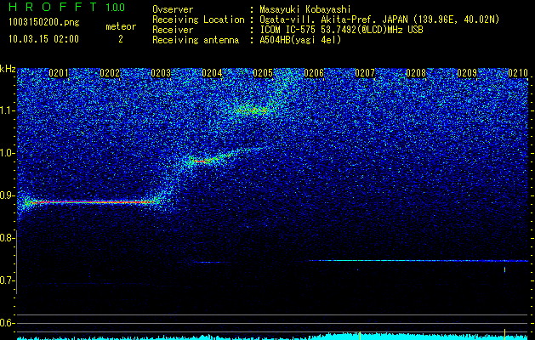This screenshot has width=535, height=340.
Task: Click the short vertical burst below 0210
Action: point(504,269)
